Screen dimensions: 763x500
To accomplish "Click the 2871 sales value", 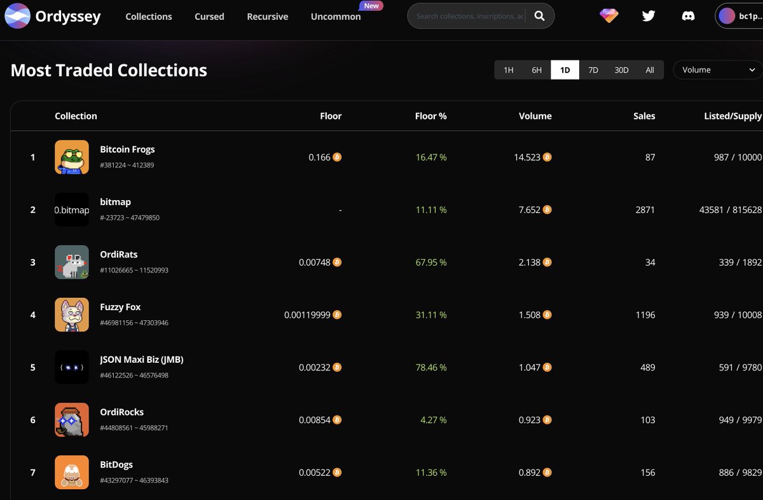I will (x=645, y=210).
